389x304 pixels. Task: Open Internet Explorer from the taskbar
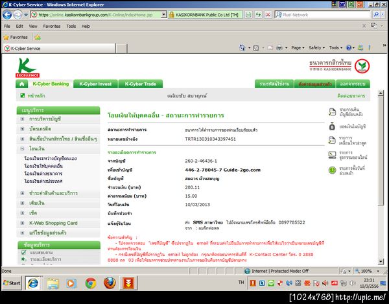click(33, 283)
